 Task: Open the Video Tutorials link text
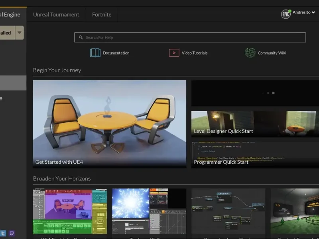click(195, 53)
